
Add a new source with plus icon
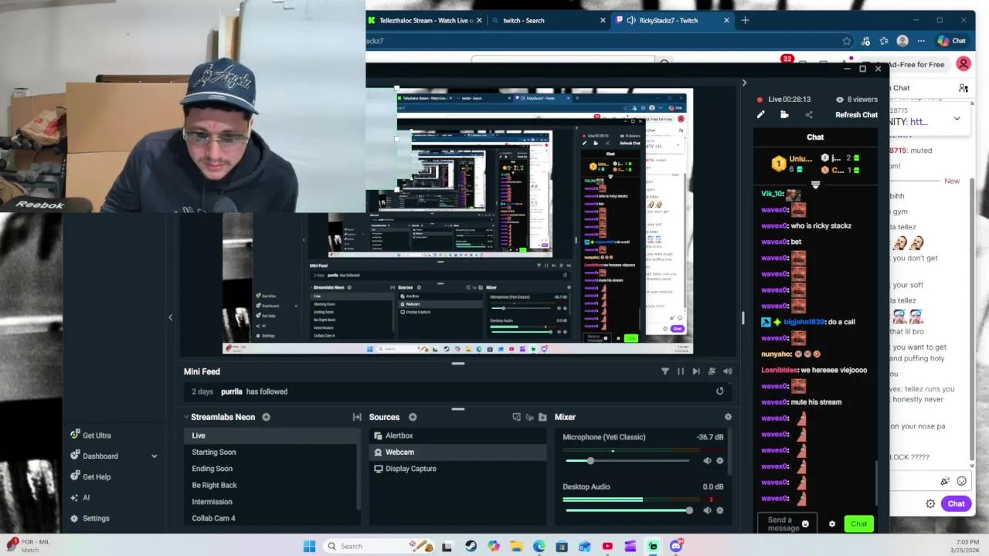coord(413,417)
